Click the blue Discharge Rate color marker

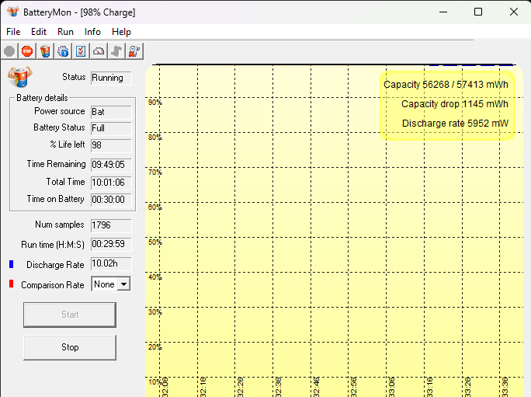(11, 264)
